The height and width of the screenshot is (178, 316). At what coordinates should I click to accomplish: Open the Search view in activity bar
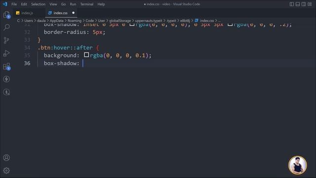click(x=6, y=27)
